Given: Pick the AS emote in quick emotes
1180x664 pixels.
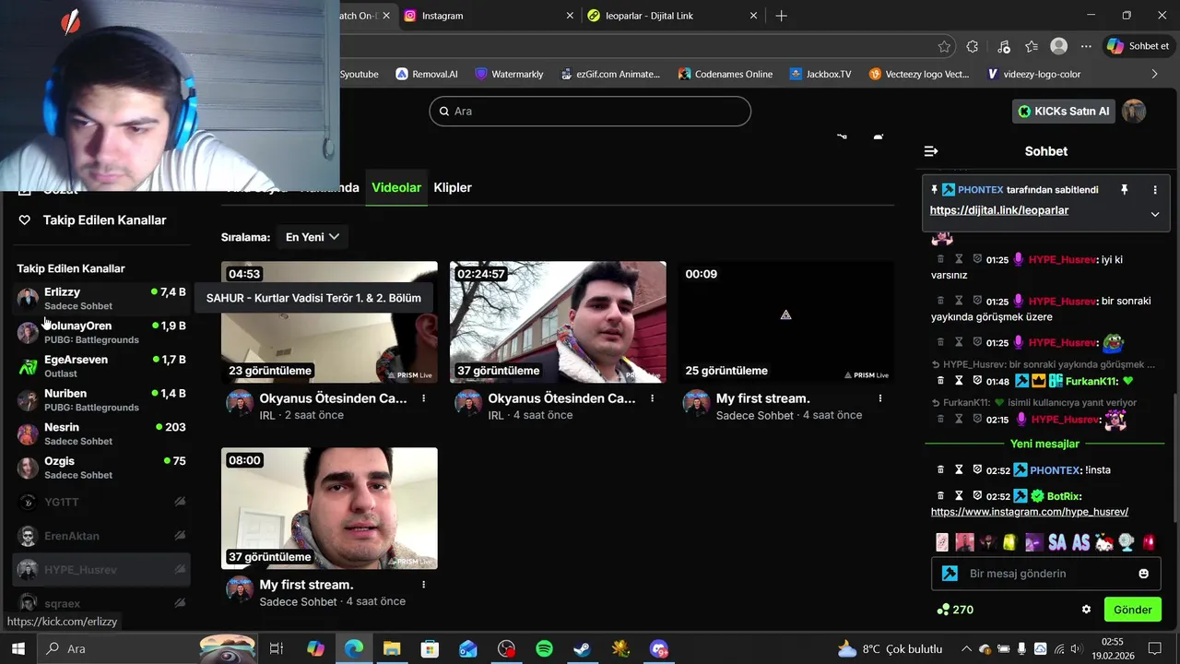Looking at the screenshot, I should [x=1080, y=542].
